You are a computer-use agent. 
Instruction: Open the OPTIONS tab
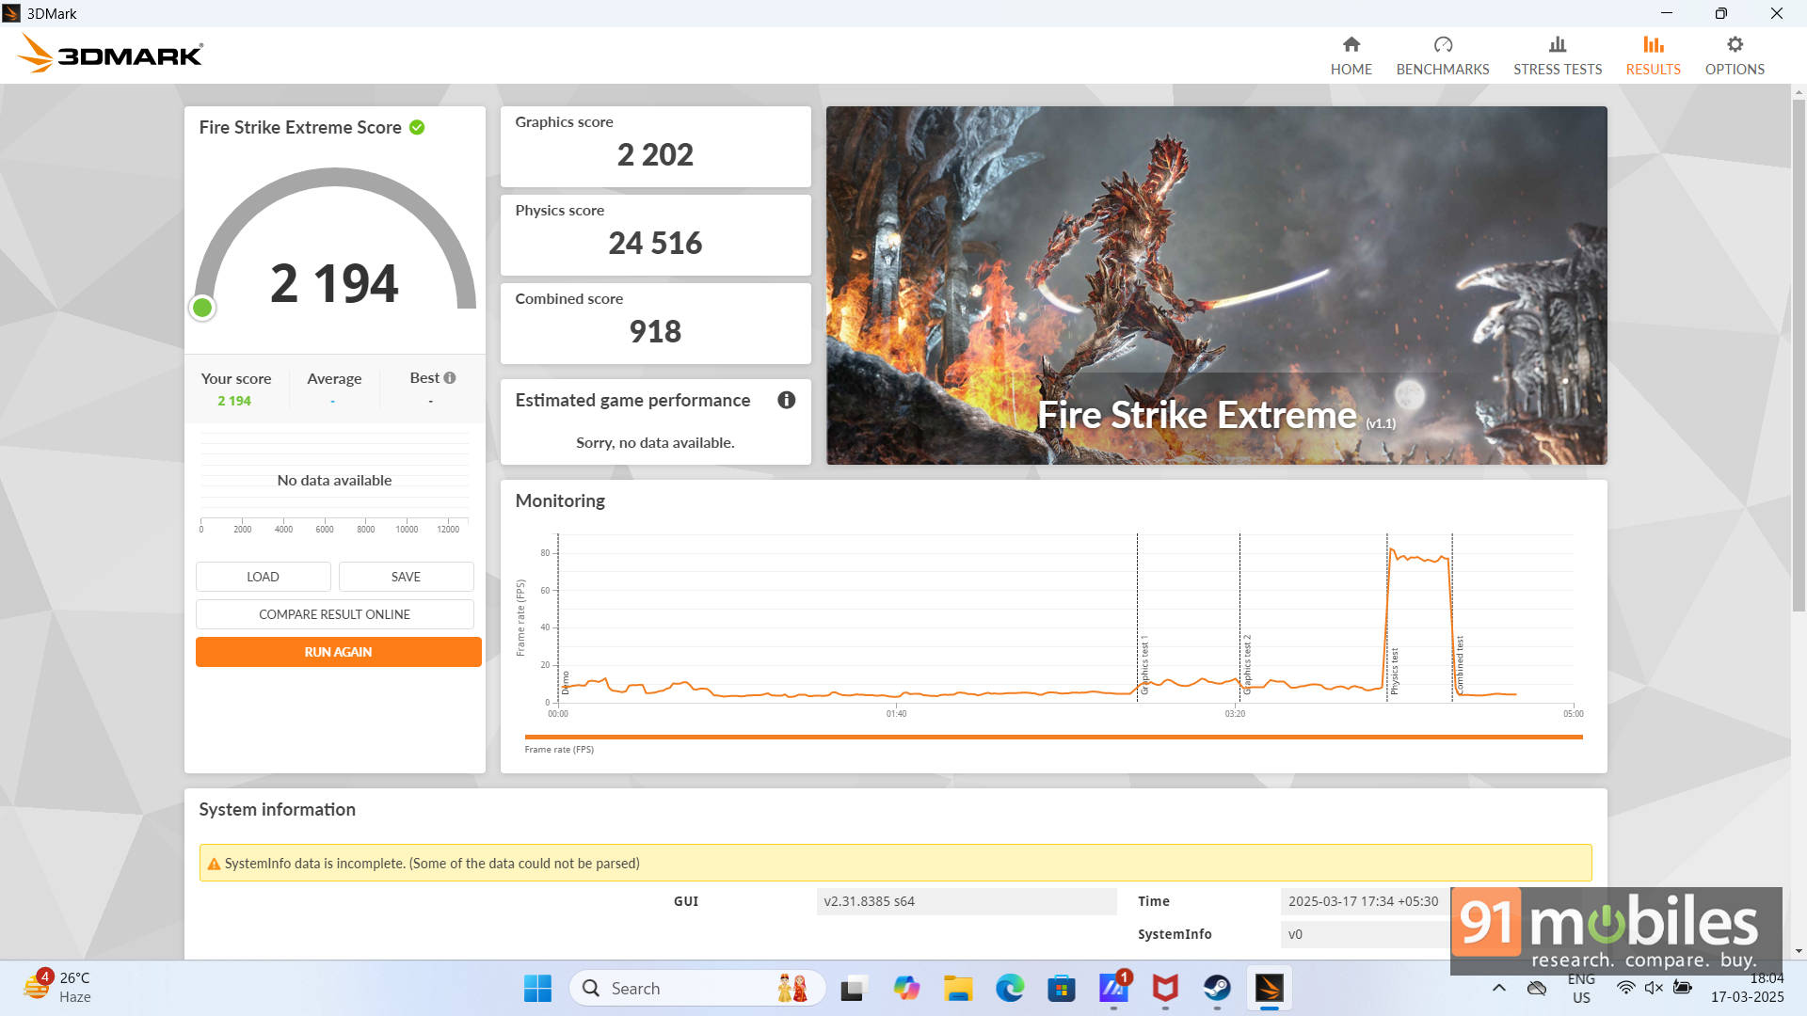coord(1735,56)
